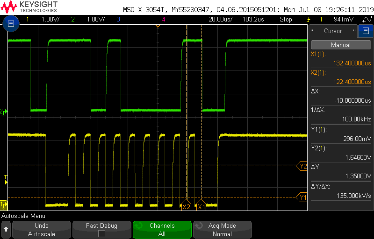Screen dimensions: 374x239
Task: Click the ΔY value 1.35000V
Action: (x=358, y=176)
